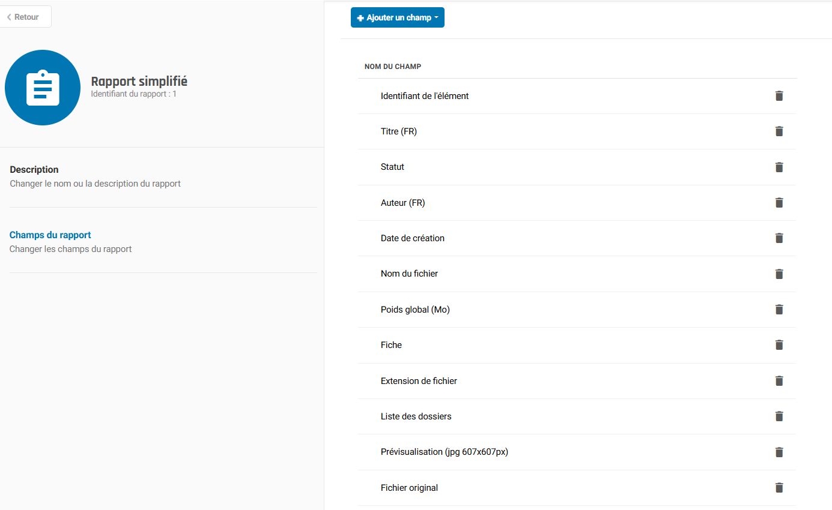Click the blue clipboard report icon
The image size is (832, 510).
click(43, 88)
